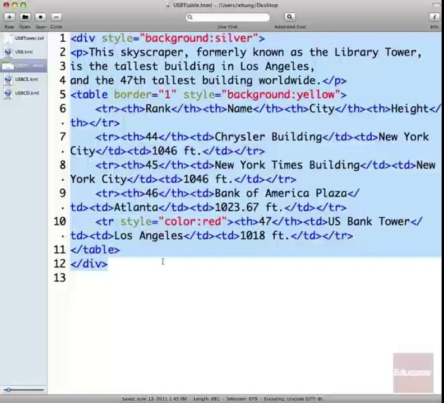The image size is (444, 403).
Task: Click the opening "<table" tag on line 5
Action: click(89, 95)
